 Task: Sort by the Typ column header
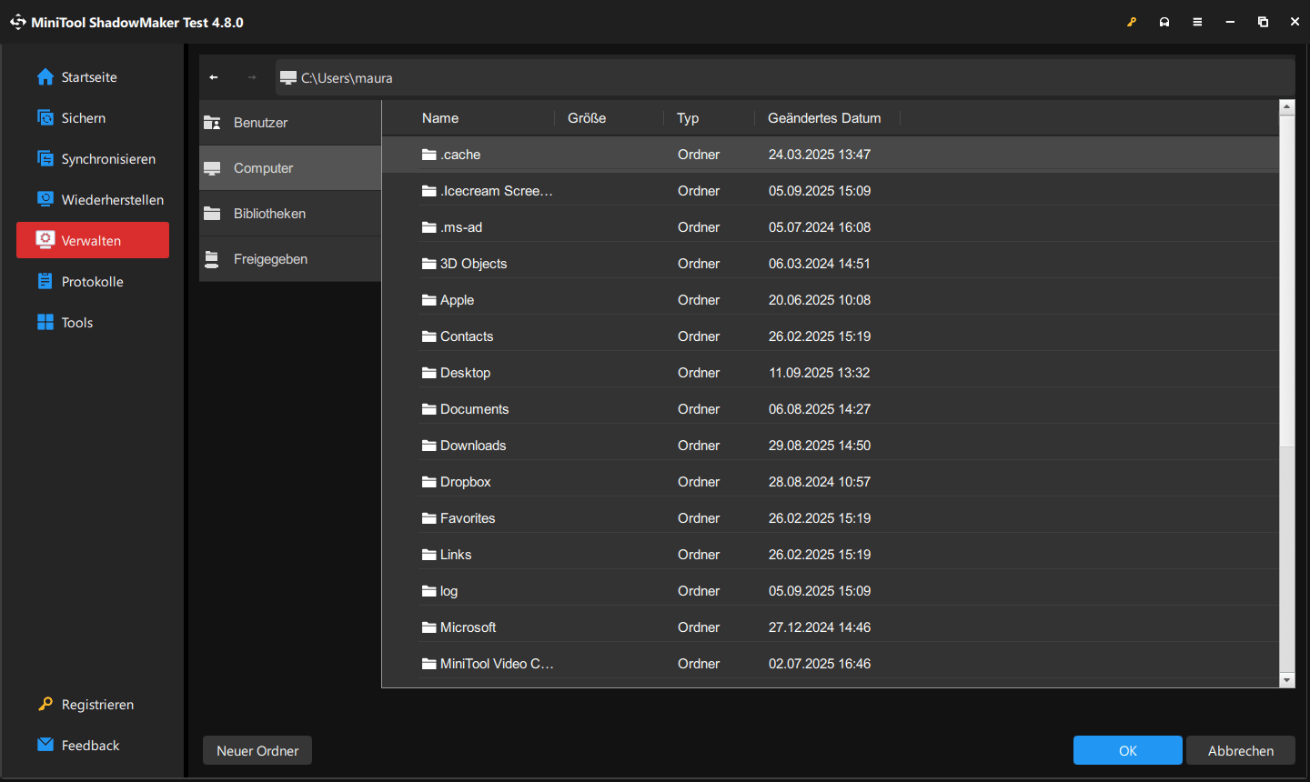pos(688,118)
